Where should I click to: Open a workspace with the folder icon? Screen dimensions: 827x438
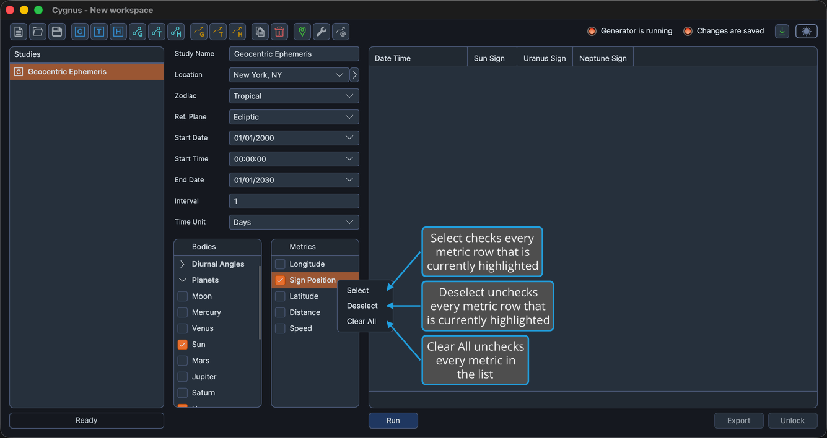(x=38, y=32)
